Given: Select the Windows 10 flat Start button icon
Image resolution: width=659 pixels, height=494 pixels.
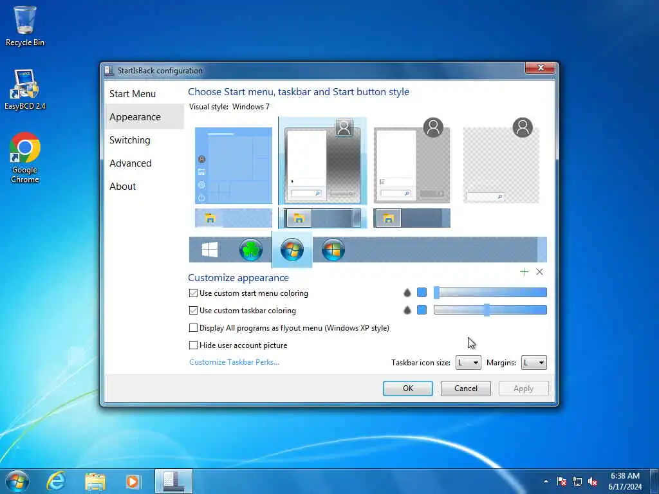Looking at the screenshot, I should pyautogui.click(x=210, y=250).
